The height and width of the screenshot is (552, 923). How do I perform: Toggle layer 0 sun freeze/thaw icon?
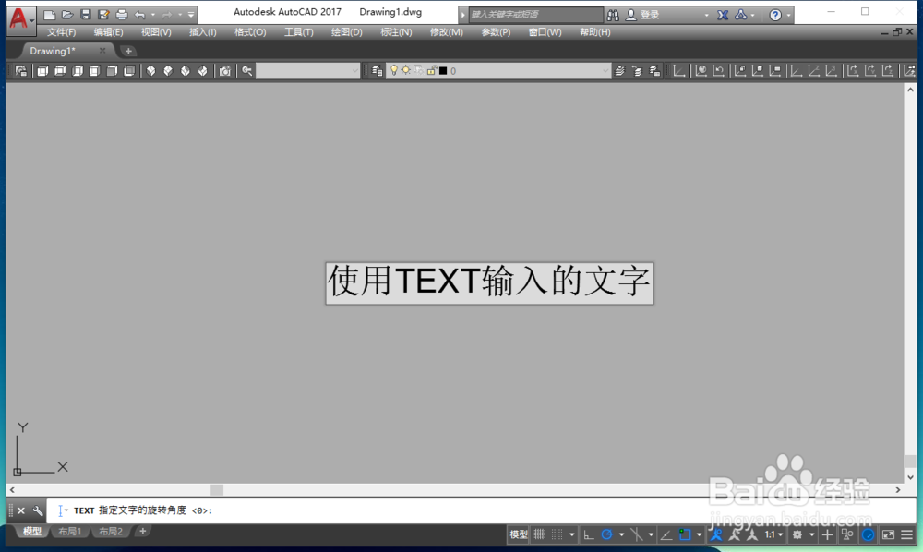coord(406,71)
